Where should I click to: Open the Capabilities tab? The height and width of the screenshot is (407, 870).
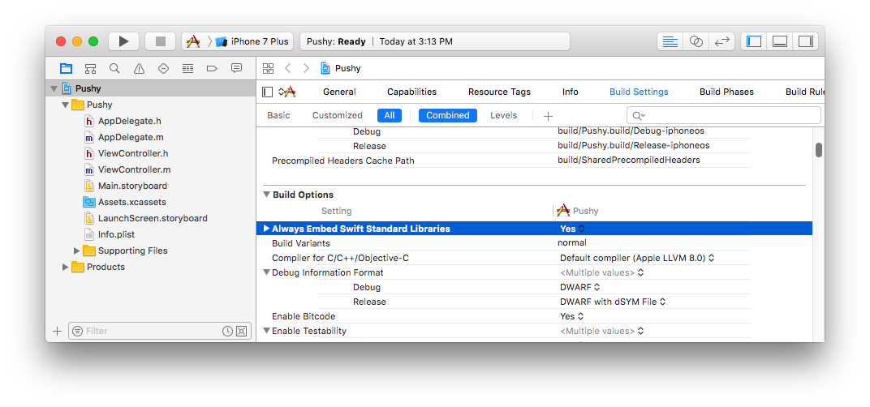[411, 92]
